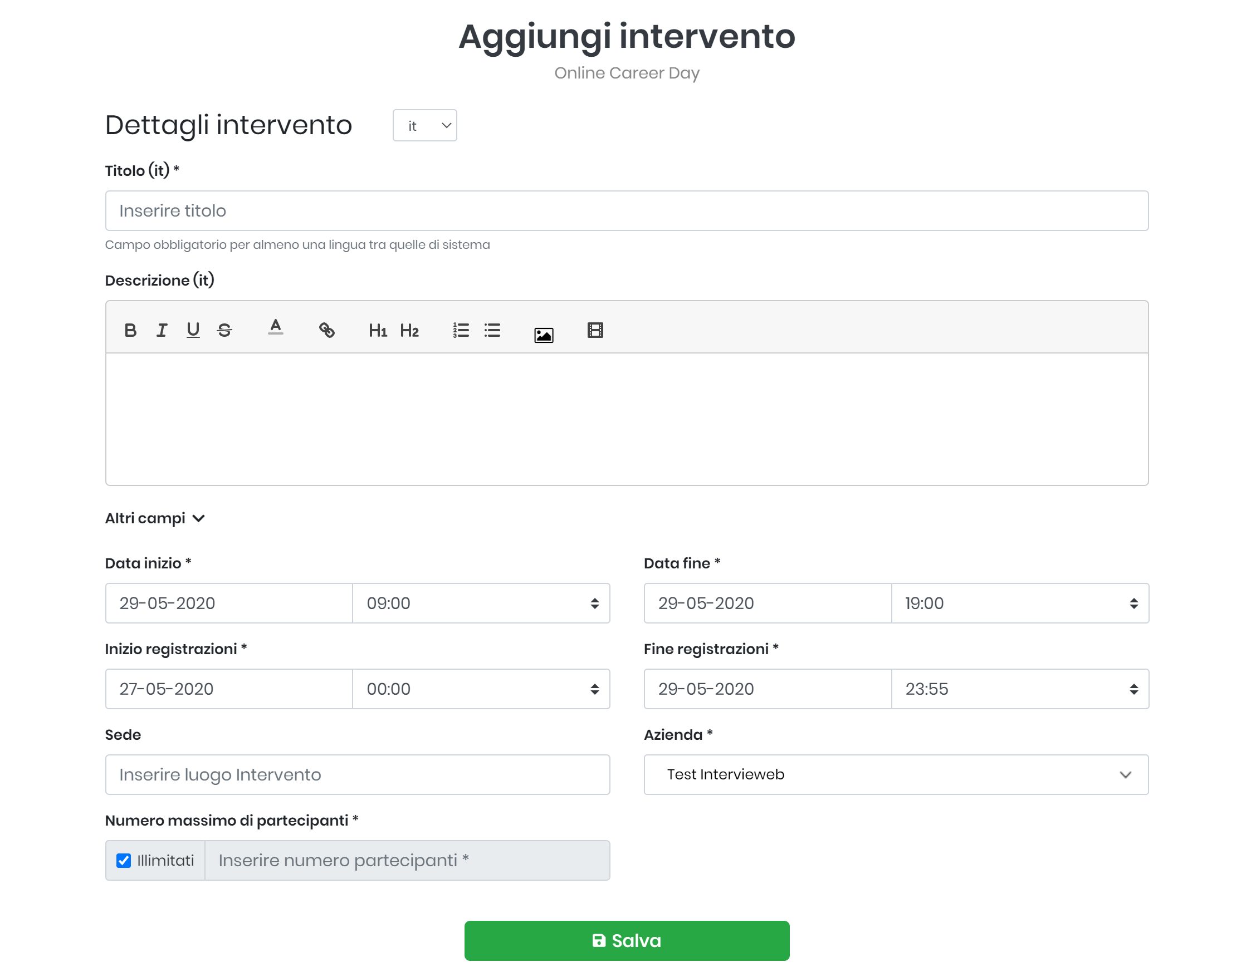Underline text using the U icon

193,330
